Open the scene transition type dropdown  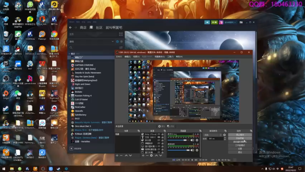pyautogui.click(x=212, y=135)
